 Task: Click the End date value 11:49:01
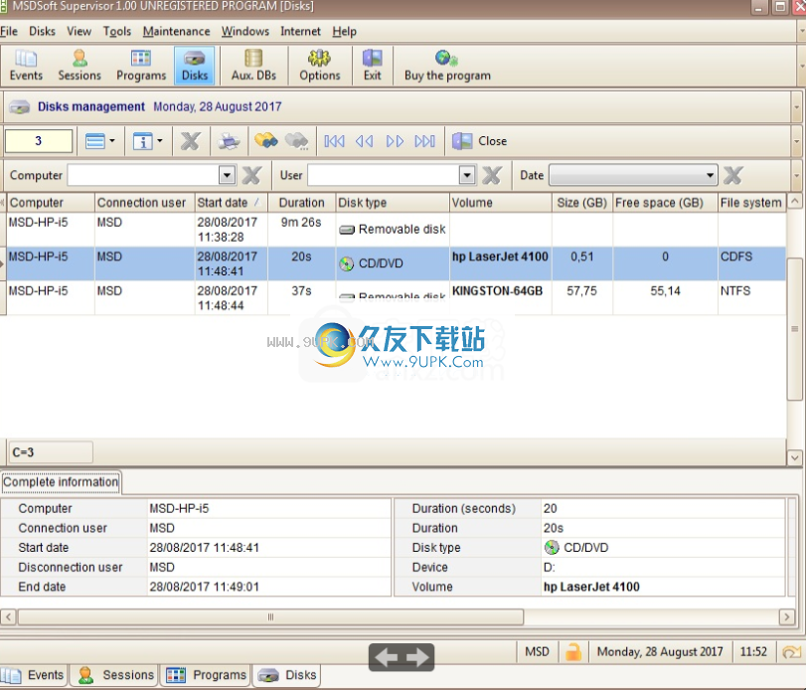[205, 587]
